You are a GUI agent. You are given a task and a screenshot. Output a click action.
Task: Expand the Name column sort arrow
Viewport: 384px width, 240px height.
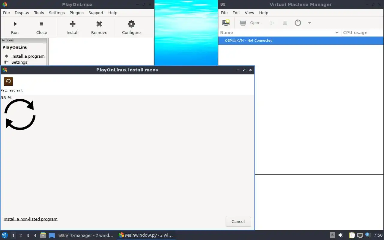[x=337, y=33]
